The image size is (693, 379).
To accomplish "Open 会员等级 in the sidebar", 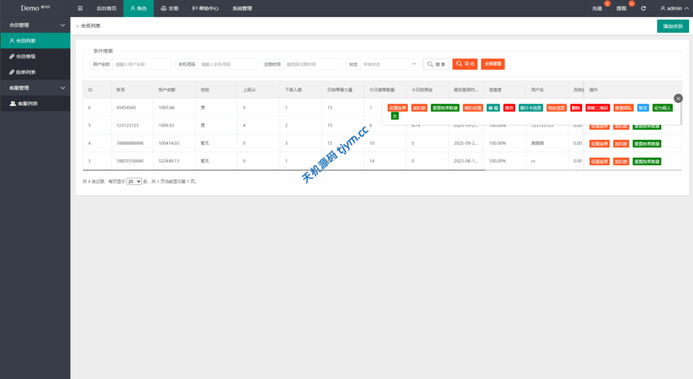I will 26,56.
